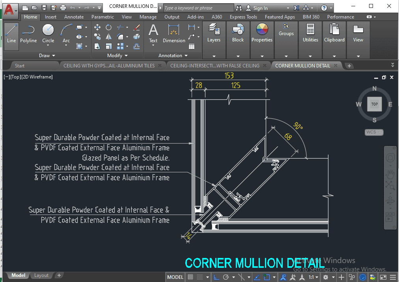
Task: Toggle Polar Tracking in status bar
Action: (226, 277)
